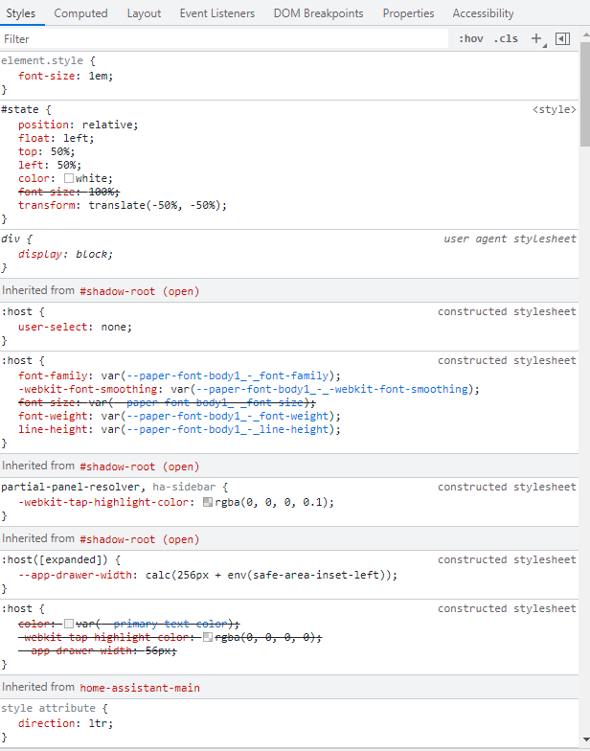Edit the --app-drawer-width calc value
Image resolution: width=590 pixels, height=751 pixels.
(269, 575)
